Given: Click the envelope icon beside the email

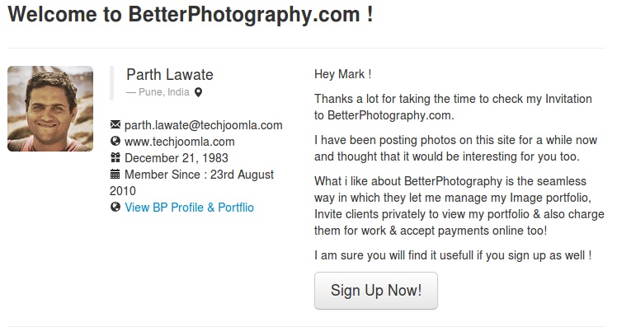Looking at the screenshot, I should pyautogui.click(x=115, y=125).
